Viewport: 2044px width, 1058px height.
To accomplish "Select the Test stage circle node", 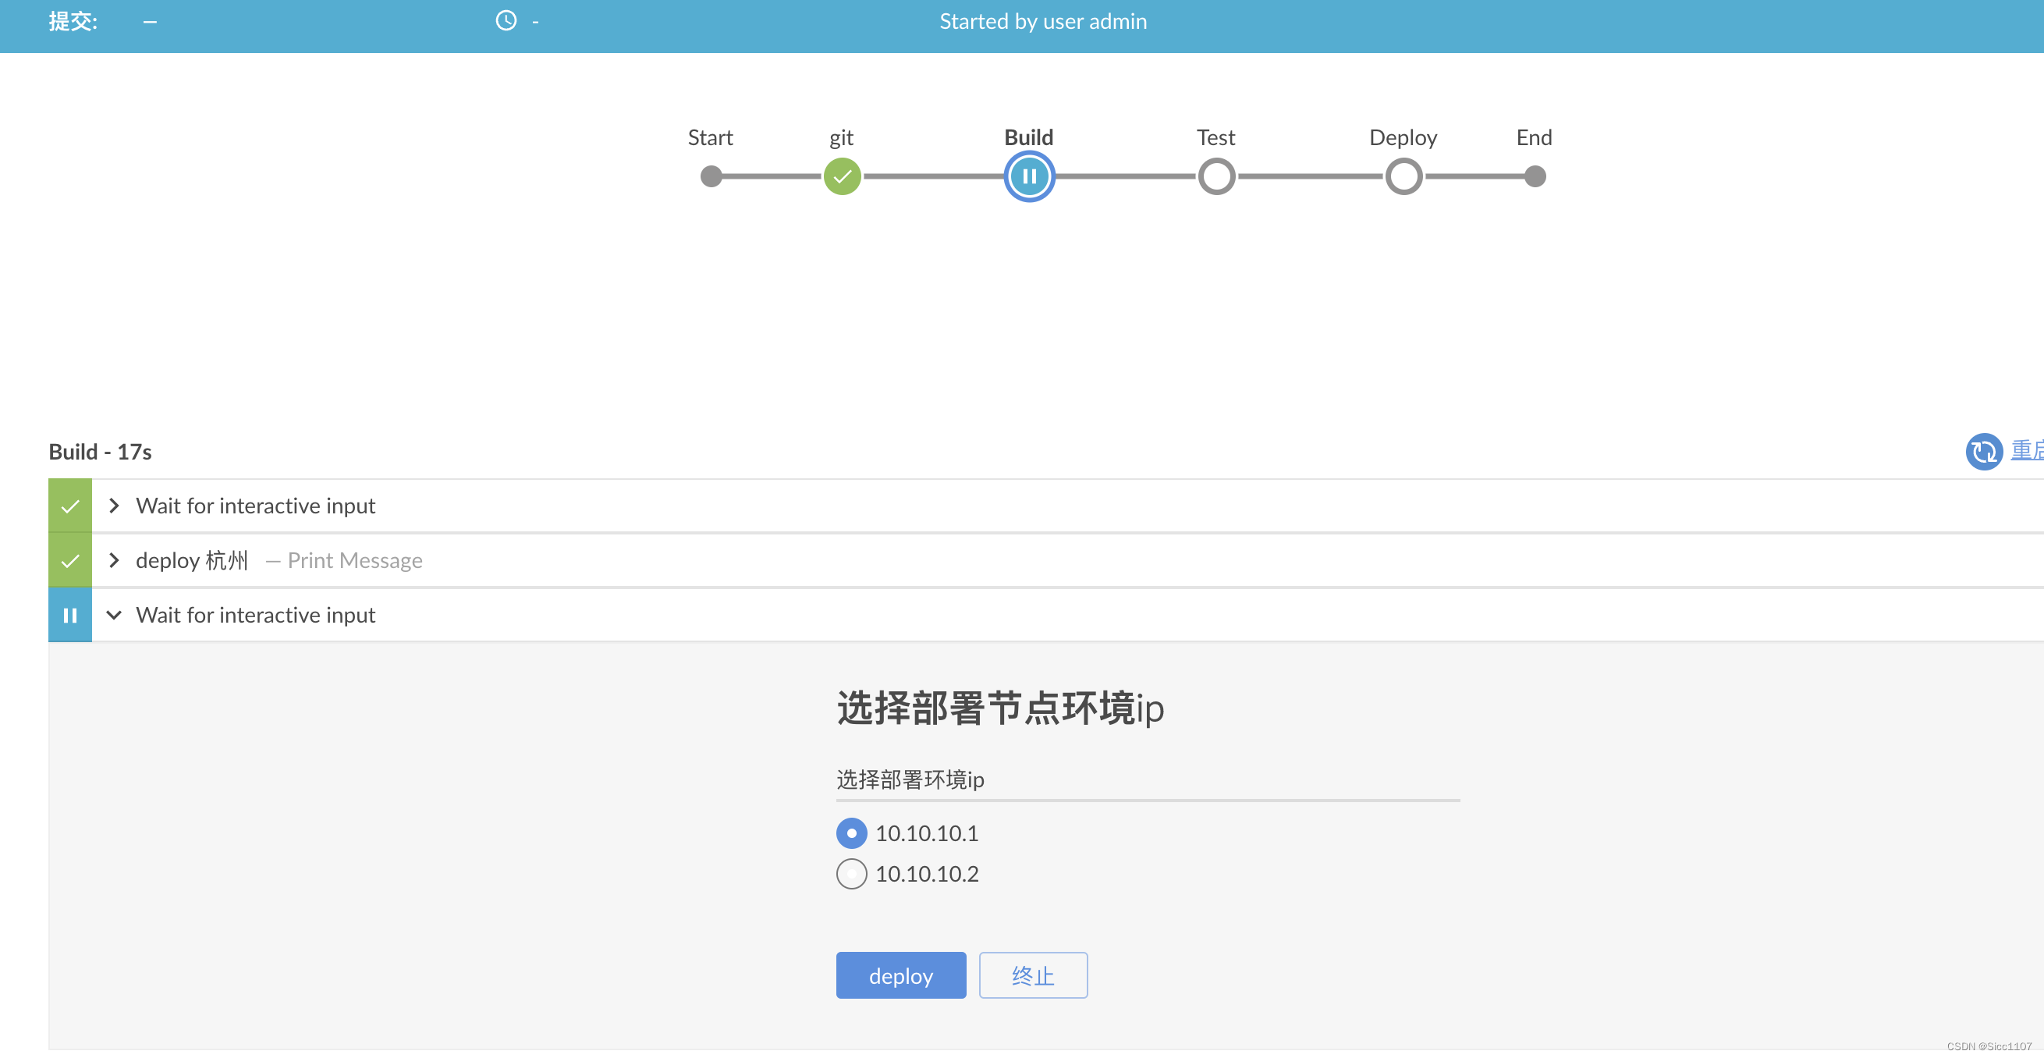I will click(x=1215, y=176).
